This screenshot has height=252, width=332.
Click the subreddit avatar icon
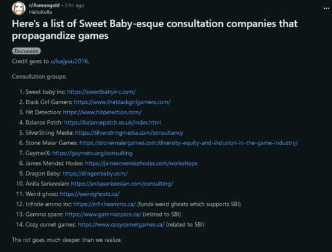click(19, 8)
